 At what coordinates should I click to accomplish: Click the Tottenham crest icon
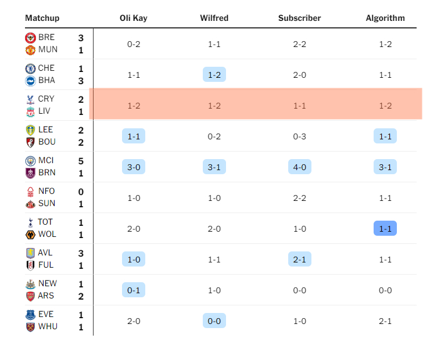[30, 222]
